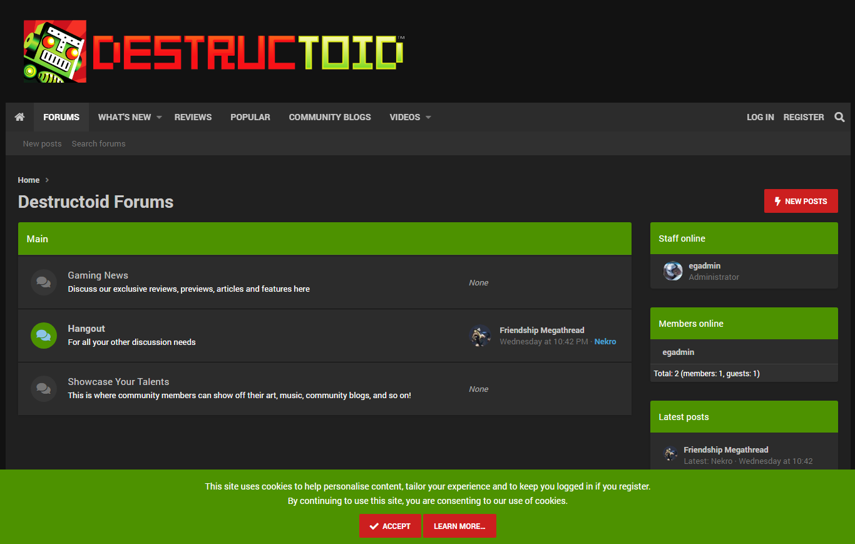This screenshot has width=855, height=544.
Task: Open Friendship Megathread in Latest posts
Action: point(726,450)
